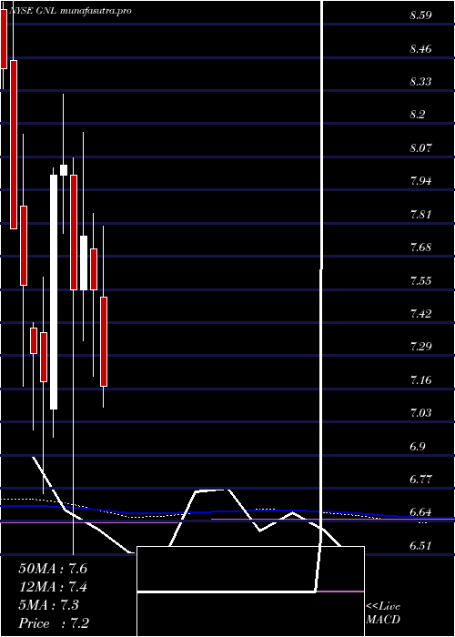
Task: Click the Price : 7.2 readout
Action: coord(54,623)
